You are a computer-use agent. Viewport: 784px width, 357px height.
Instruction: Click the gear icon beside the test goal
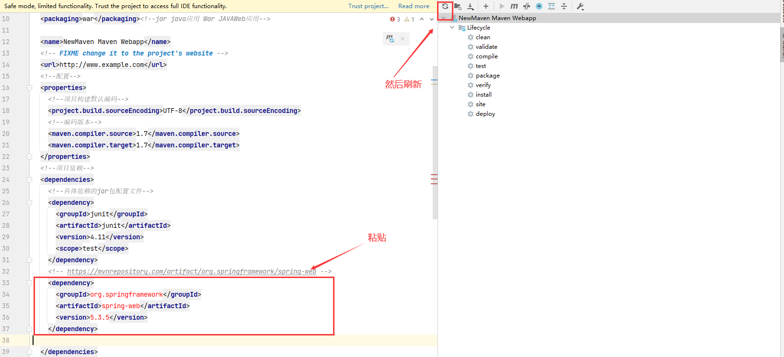point(471,66)
